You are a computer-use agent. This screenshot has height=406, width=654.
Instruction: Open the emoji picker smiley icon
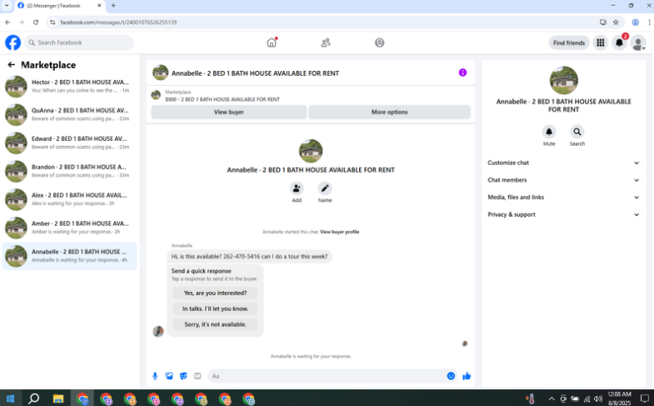pyautogui.click(x=451, y=376)
